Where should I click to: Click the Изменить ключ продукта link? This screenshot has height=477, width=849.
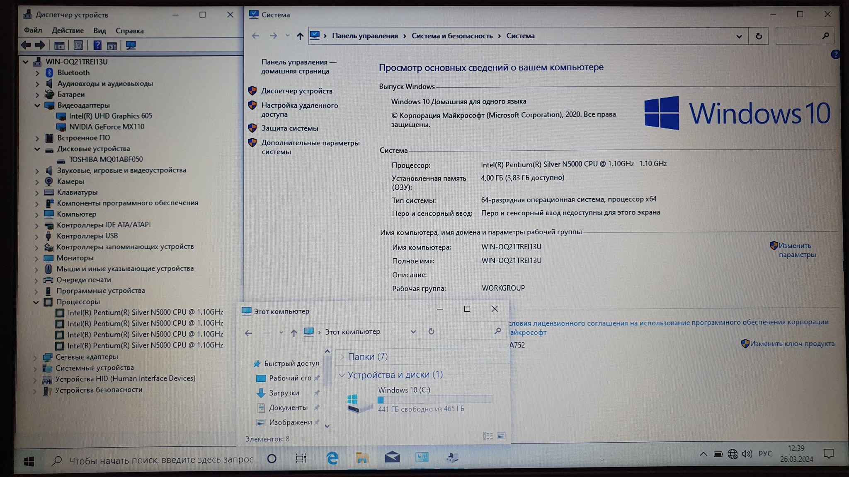coord(792,344)
